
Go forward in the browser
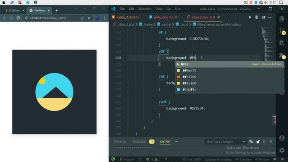[x=11, y=18]
